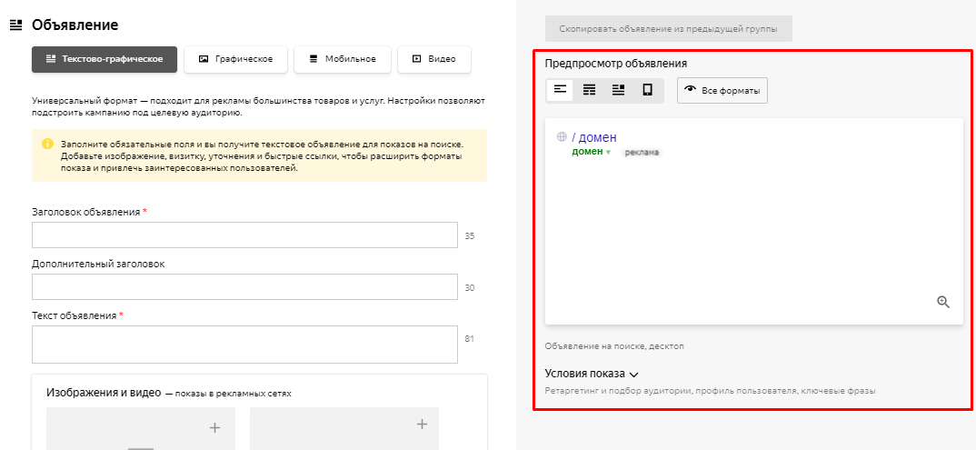The width and height of the screenshot is (976, 450).
Task: Expand the Условия показа section
Action: tap(592, 374)
